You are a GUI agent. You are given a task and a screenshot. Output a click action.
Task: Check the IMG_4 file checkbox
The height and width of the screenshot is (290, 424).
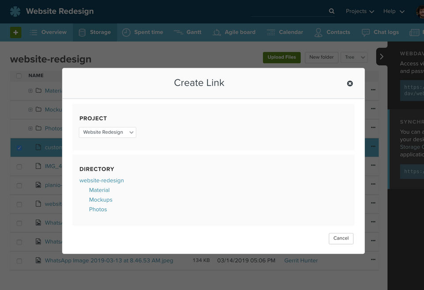click(19, 166)
